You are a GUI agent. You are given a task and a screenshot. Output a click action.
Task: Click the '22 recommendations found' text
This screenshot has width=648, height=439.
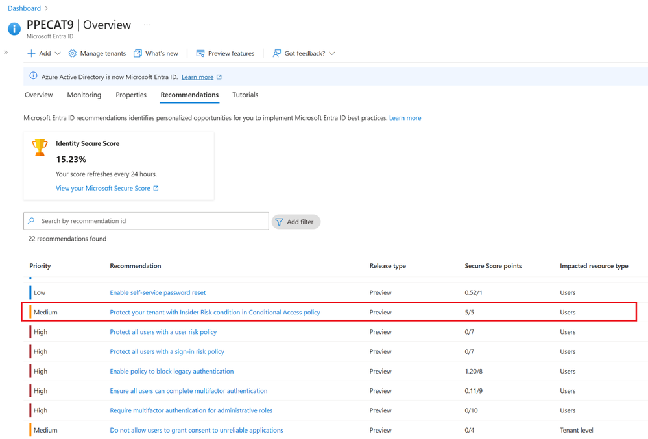point(67,239)
